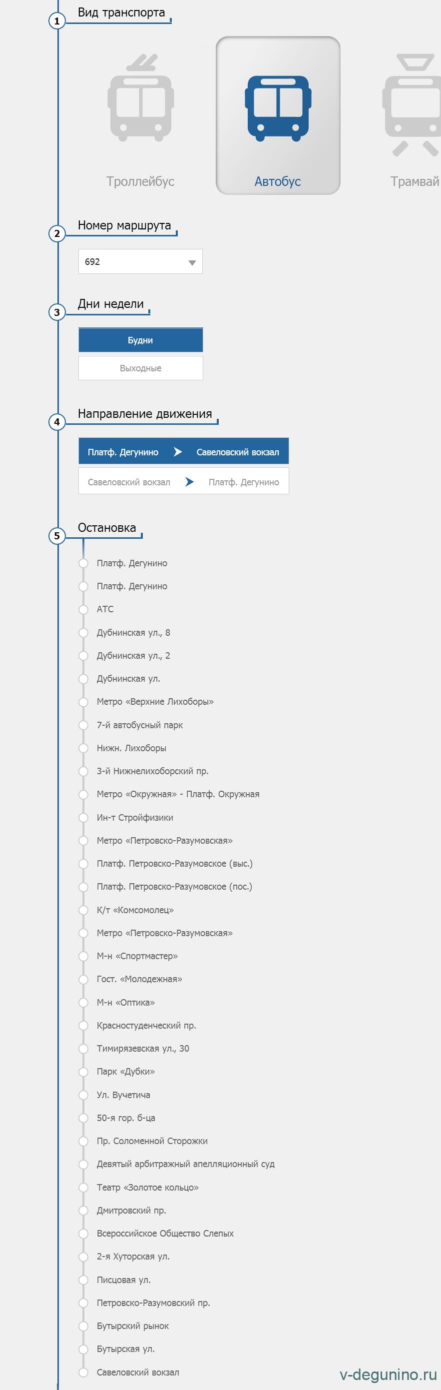
Task: Select stop Дубнинская ул., 8
Action: click(x=83, y=632)
